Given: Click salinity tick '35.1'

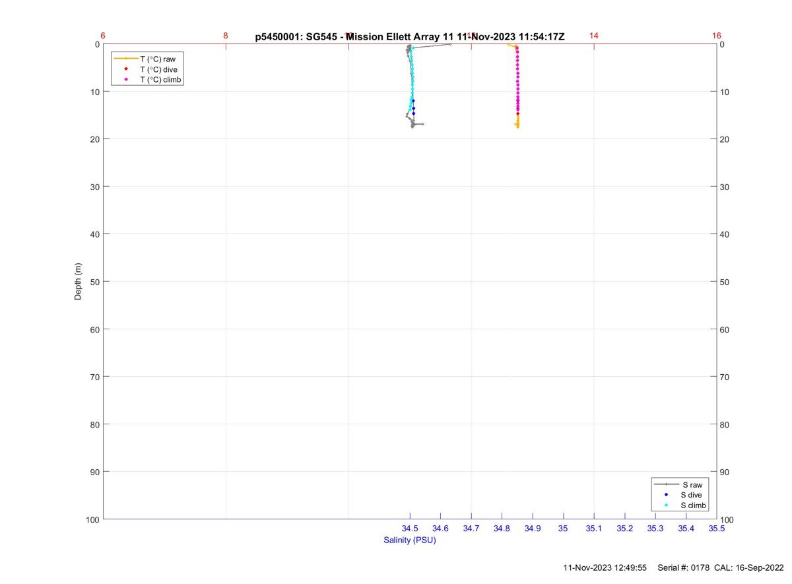Looking at the screenshot, I should pyautogui.click(x=594, y=529).
